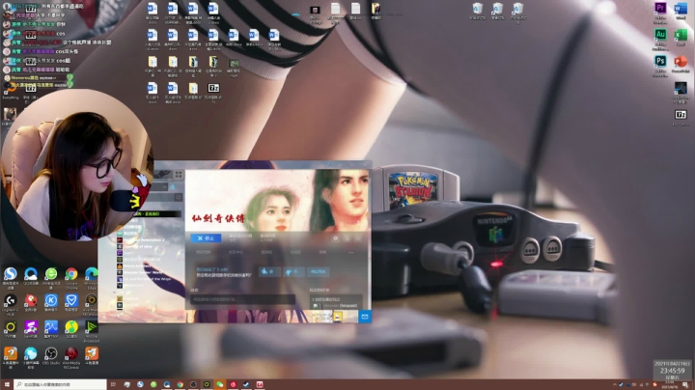Expand the hidden system tray icons chevron
695x390 pixels.
pyautogui.click(x=614, y=384)
